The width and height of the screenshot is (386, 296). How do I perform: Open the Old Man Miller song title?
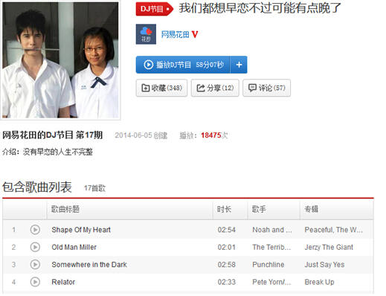click(x=74, y=247)
